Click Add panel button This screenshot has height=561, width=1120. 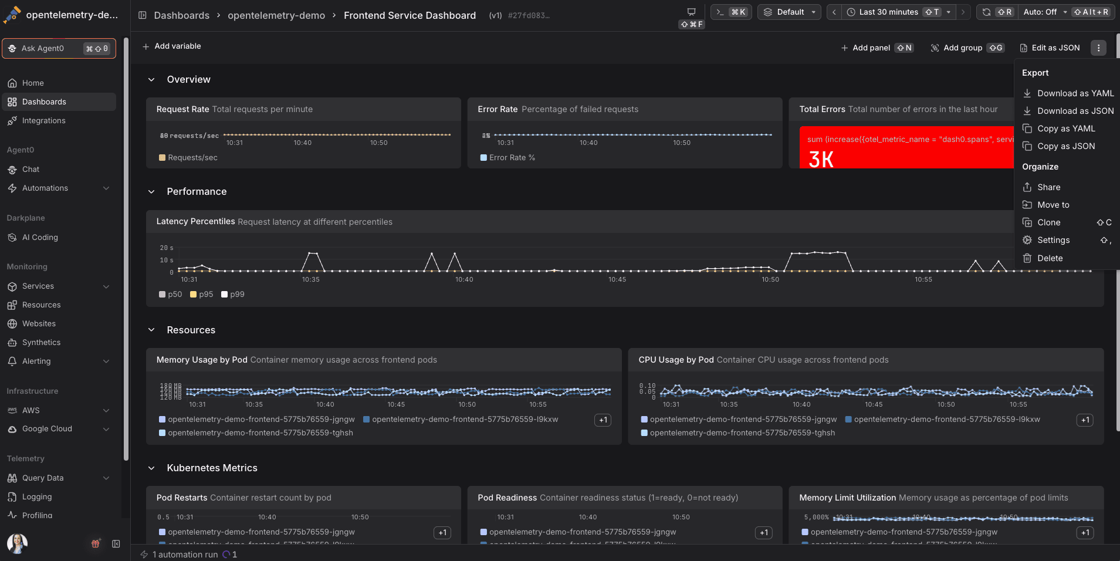click(877, 48)
